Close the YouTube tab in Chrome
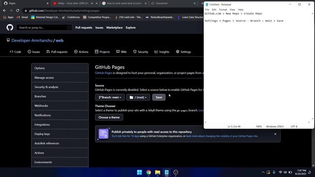 [96, 3]
